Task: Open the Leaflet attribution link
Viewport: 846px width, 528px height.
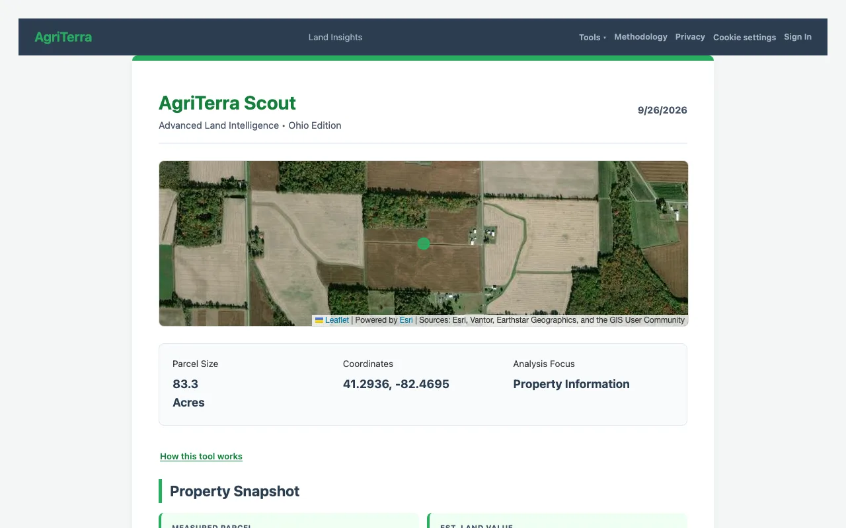Action: click(x=337, y=320)
